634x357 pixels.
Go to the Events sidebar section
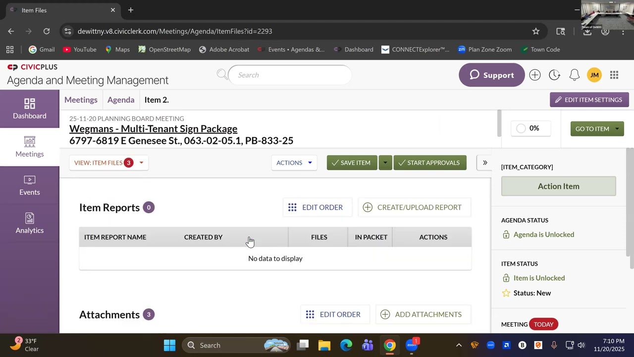click(x=30, y=185)
